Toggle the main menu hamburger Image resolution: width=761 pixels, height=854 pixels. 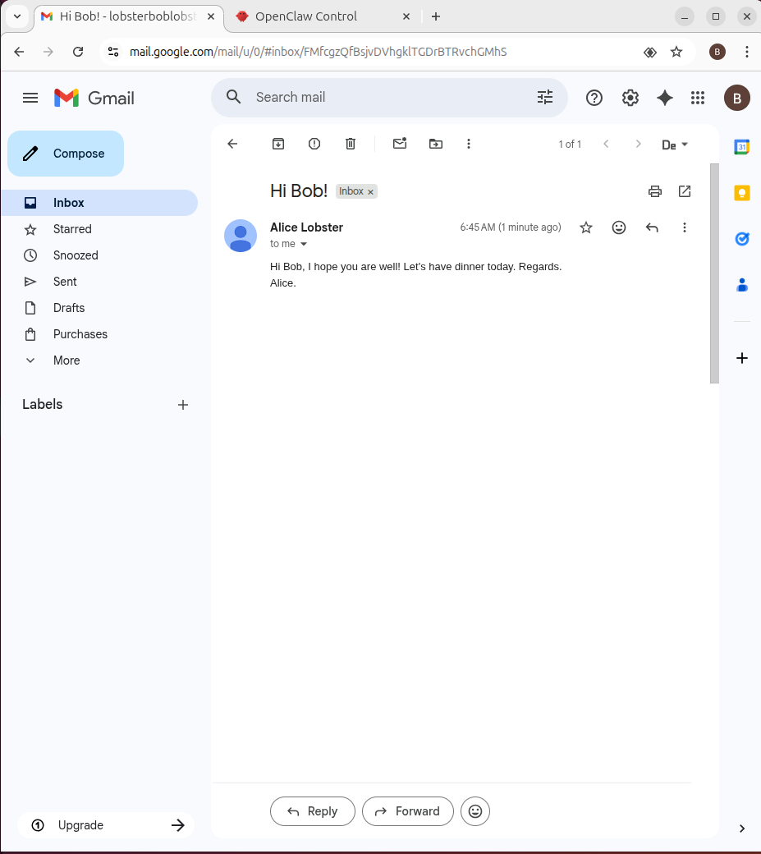[x=30, y=98]
